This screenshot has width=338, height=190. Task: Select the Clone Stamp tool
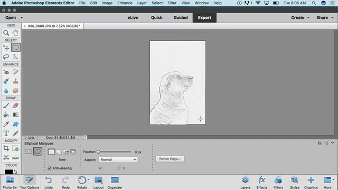(x=15, y=81)
